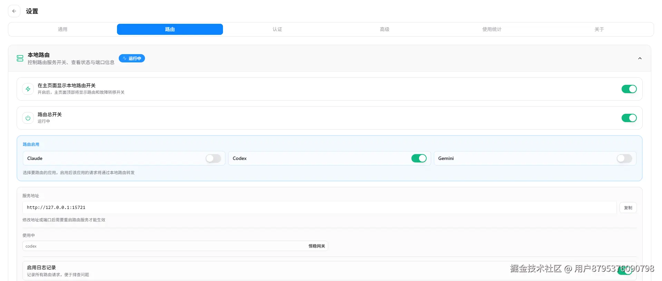Toggle 在主页面显示本地路由开关 switch

pyautogui.click(x=629, y=89)
